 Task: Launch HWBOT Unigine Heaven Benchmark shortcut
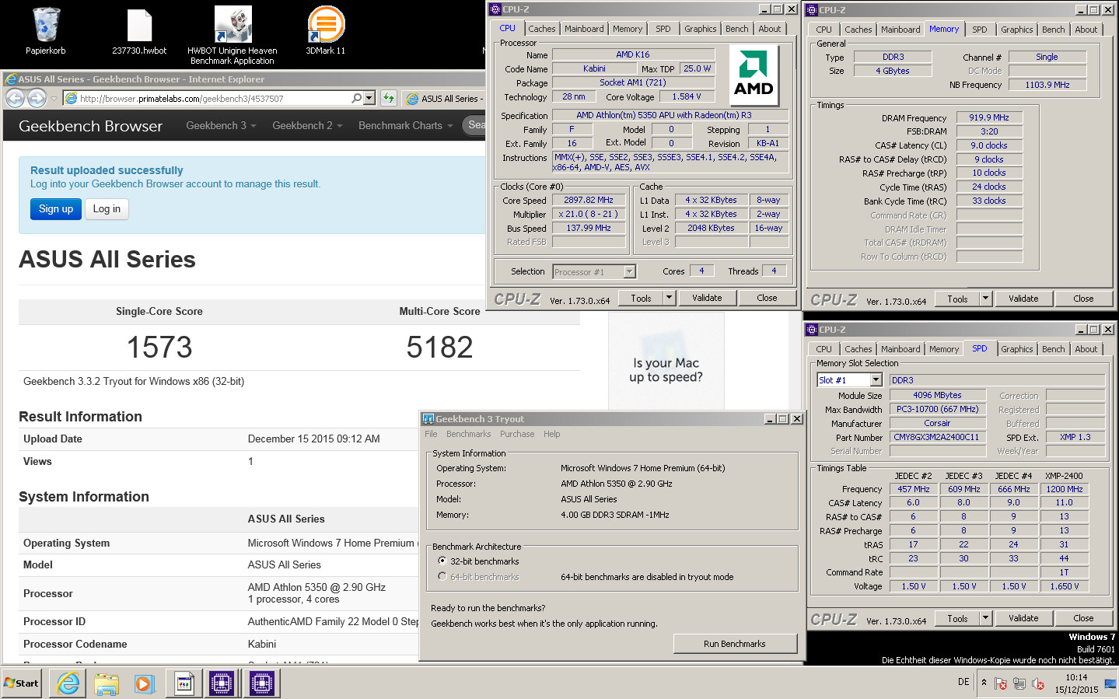click(233, 36)
